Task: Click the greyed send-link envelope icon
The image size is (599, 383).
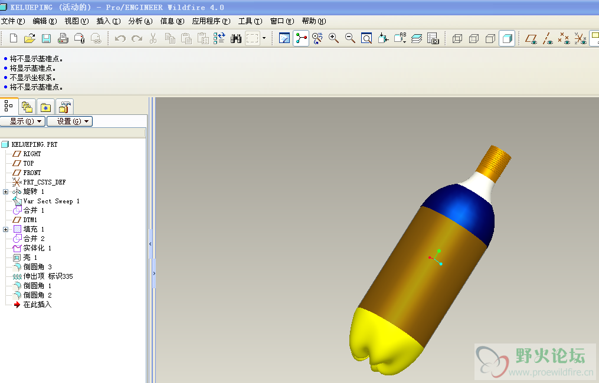Action: [x=96, y=38]
